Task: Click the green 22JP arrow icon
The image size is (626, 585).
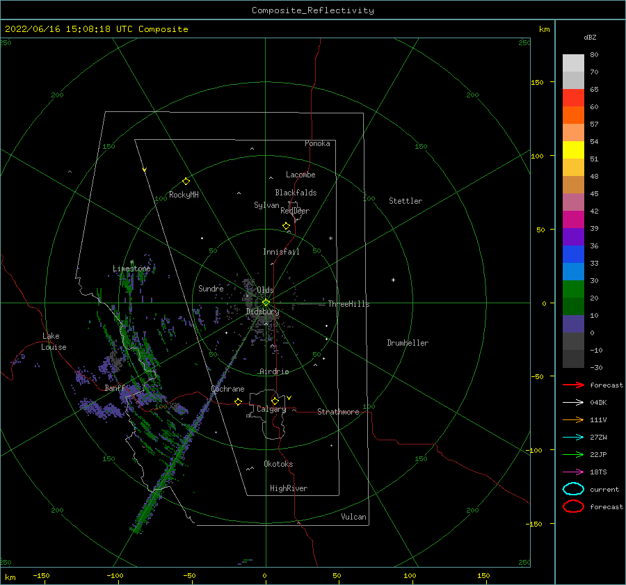Action: pyautogui.click(x=573, y=454)
